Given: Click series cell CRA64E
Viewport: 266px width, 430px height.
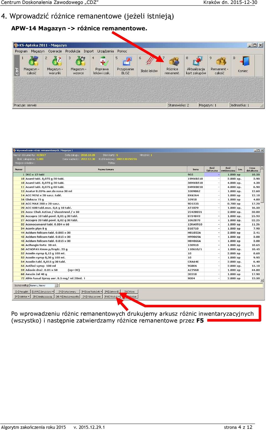Looking at the screenshot, I should (195, 262).
